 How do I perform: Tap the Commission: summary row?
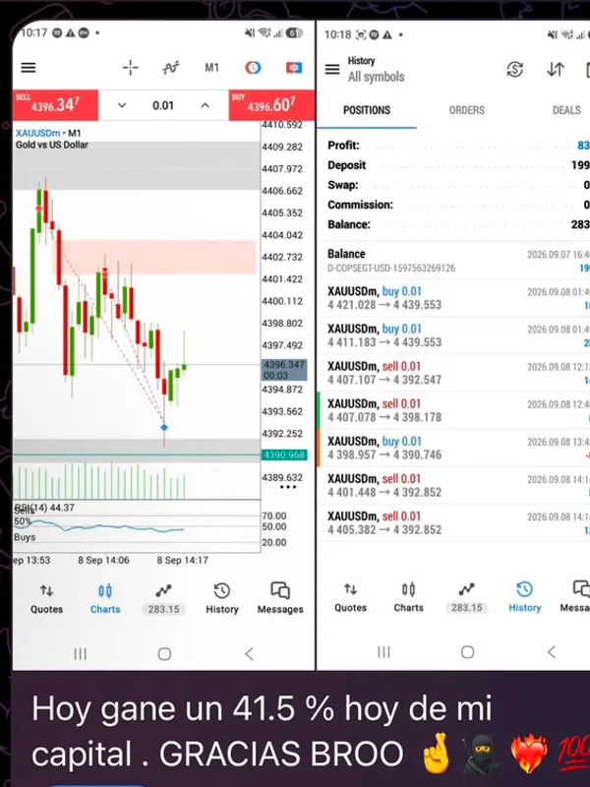pos(458,205)
